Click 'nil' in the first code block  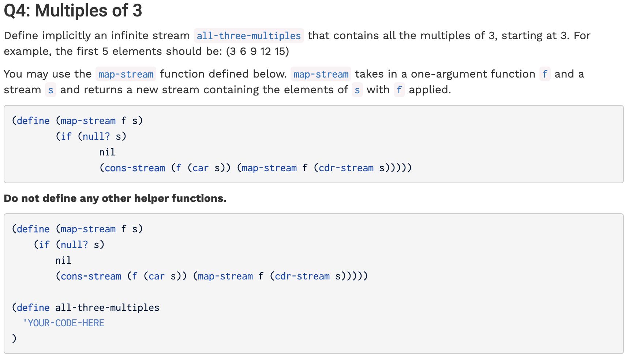click(x=107, y=152)
